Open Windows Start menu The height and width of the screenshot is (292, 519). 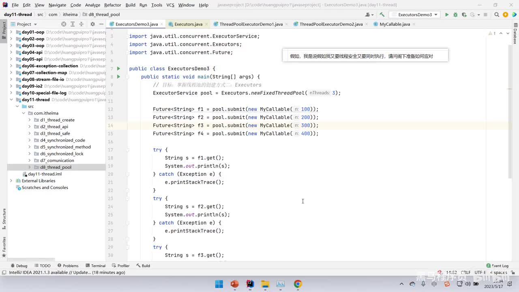[219, 284]
